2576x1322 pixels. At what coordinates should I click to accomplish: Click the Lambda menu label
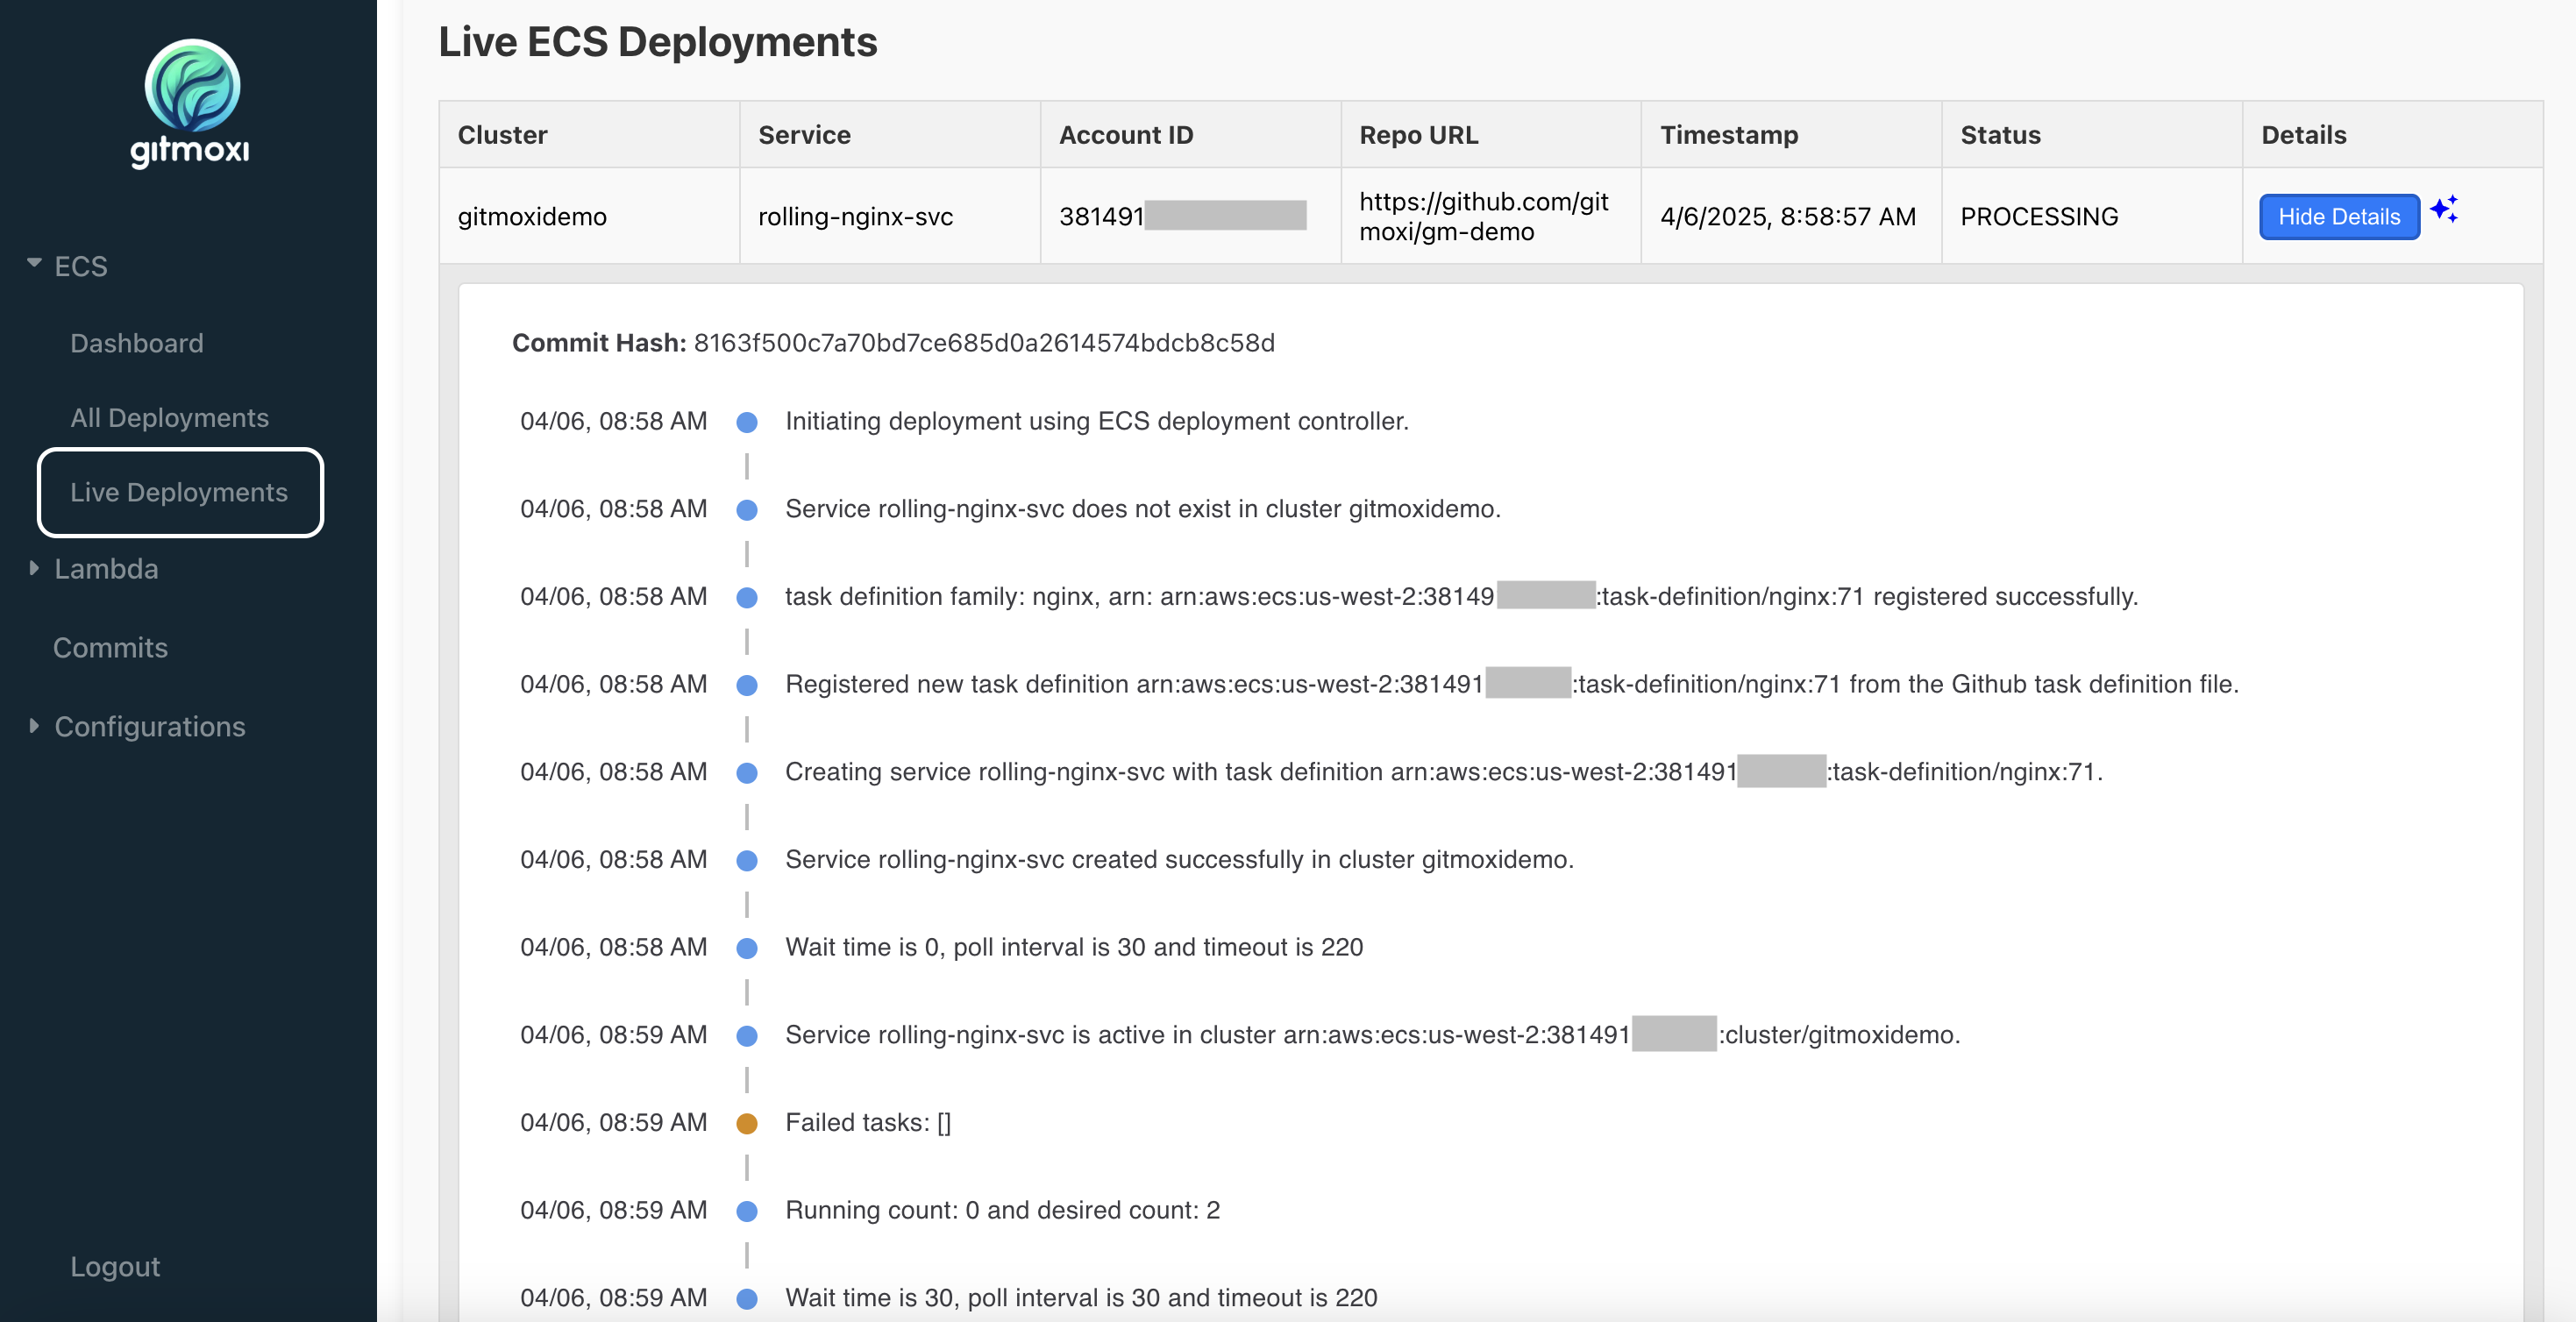(106, 569)
